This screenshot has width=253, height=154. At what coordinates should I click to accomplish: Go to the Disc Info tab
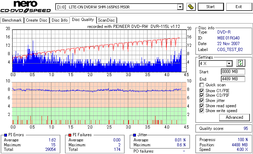[59, 20]
